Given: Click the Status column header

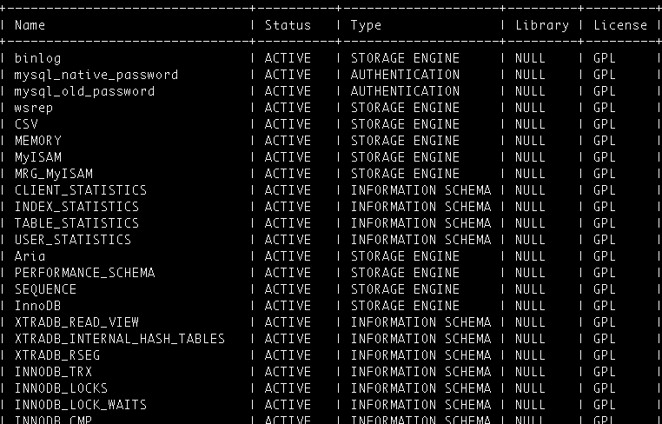Looking at the screenshot, I should (288, 25).
